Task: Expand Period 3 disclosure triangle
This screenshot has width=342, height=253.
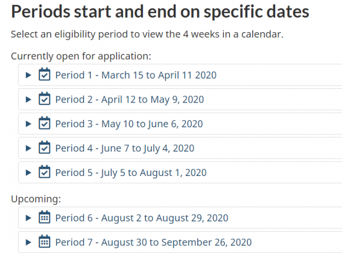Action: [x=28, y=124]
